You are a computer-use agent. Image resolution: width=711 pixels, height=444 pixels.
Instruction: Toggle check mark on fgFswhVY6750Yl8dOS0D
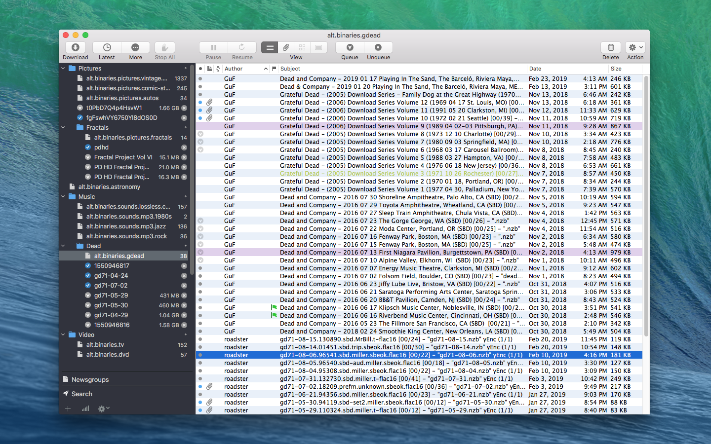pos(80,118)
